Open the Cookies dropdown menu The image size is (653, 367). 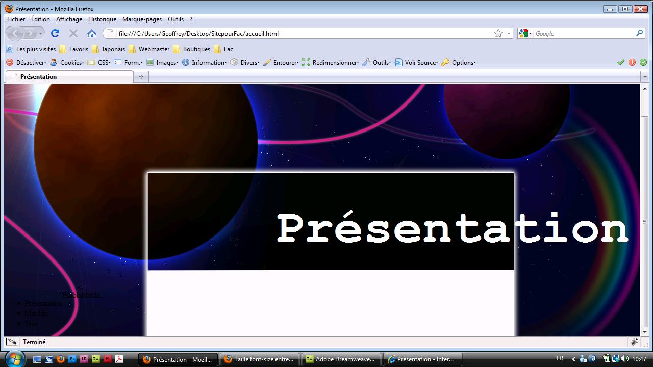coord(66,62)
